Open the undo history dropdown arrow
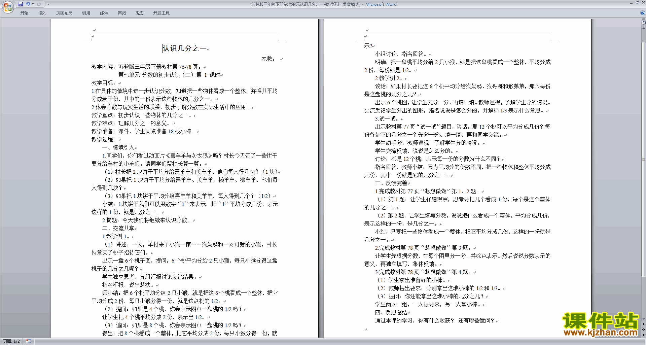This screenshot has height=345, width=646. click(33, 4)
